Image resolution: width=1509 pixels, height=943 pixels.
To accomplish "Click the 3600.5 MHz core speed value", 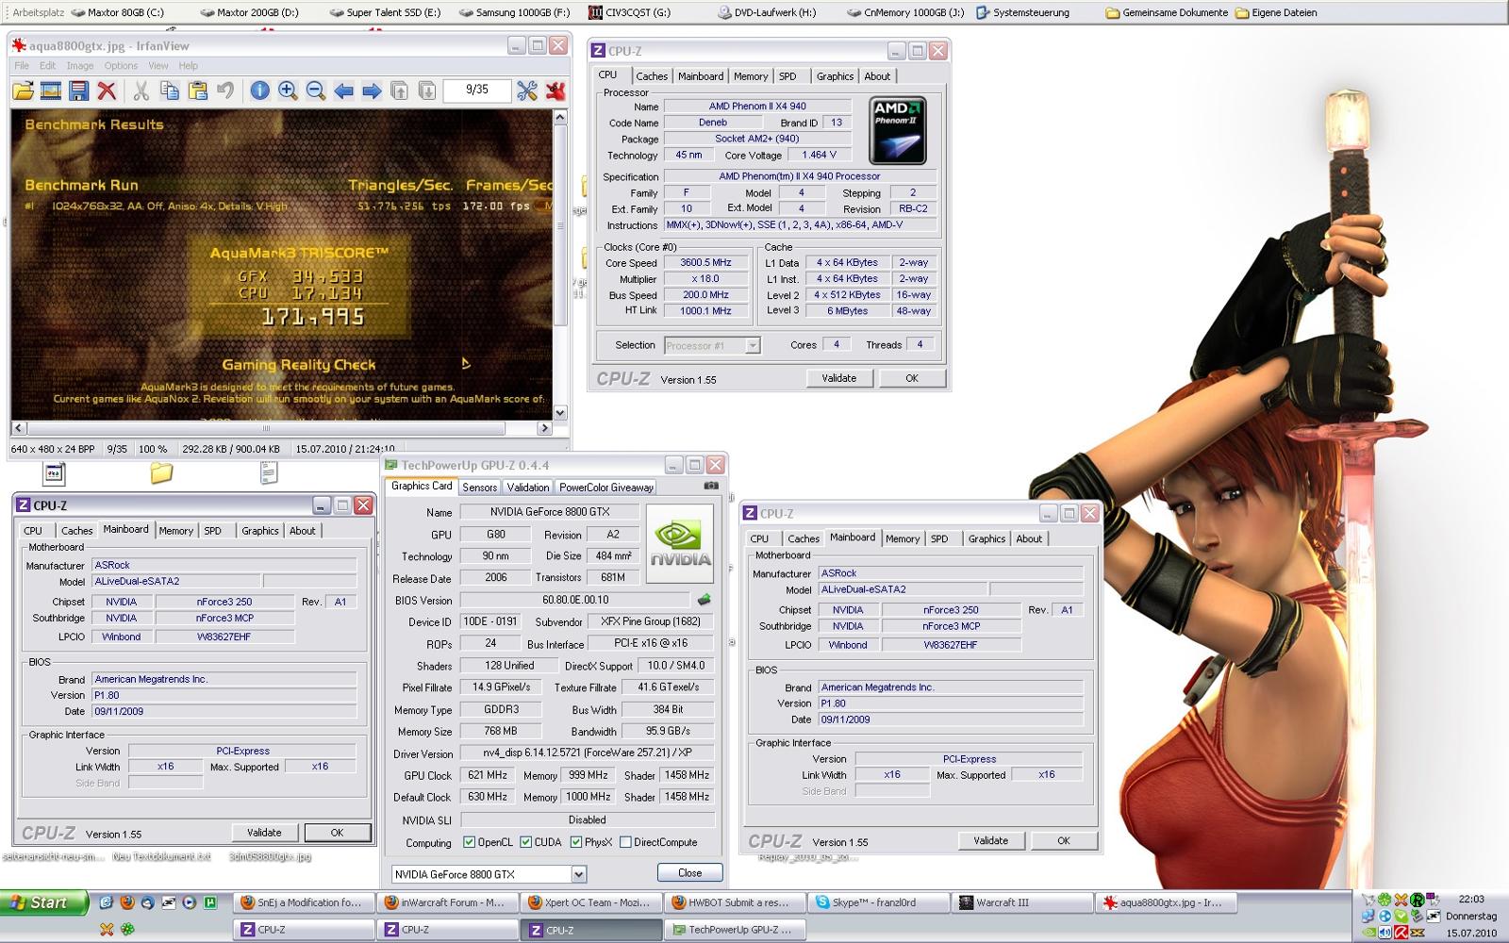I will click(x=706, y=263).
